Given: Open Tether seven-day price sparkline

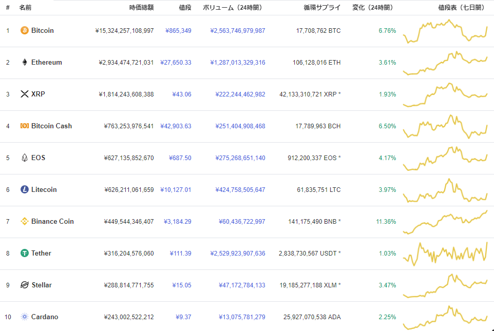Looking at the screenshot, I should (x=445, y=254).
